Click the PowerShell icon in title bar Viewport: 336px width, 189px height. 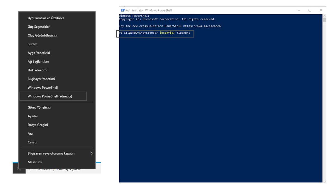click(122, 10)
